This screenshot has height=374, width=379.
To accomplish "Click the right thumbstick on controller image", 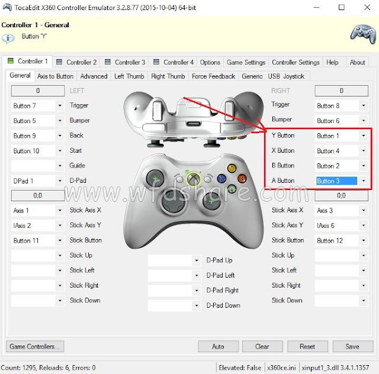I will point(211,201).
